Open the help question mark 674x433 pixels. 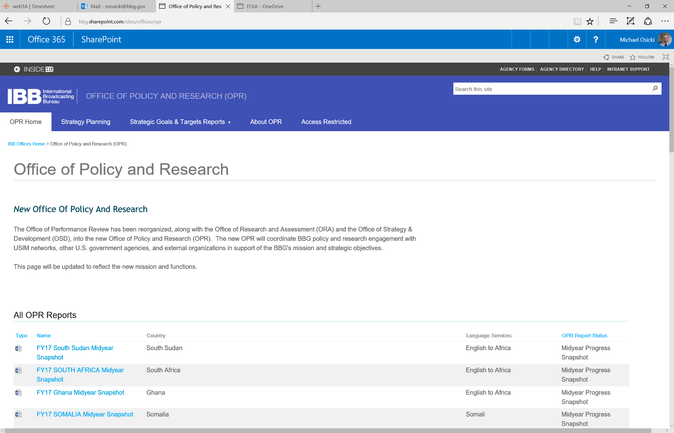click(x=596, y=39)
